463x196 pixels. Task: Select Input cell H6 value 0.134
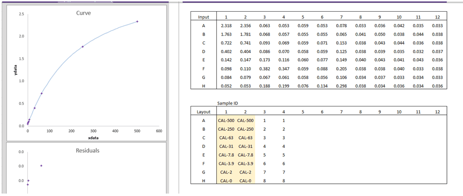tap(322, 86)
